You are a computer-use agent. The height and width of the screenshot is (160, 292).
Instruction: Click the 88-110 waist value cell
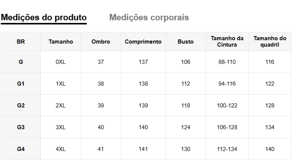pos(227,62)
